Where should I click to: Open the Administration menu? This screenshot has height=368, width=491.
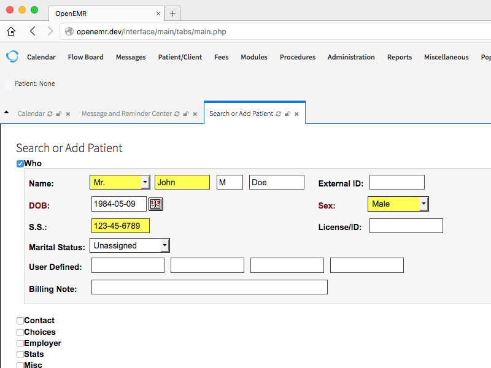point(351,57)
